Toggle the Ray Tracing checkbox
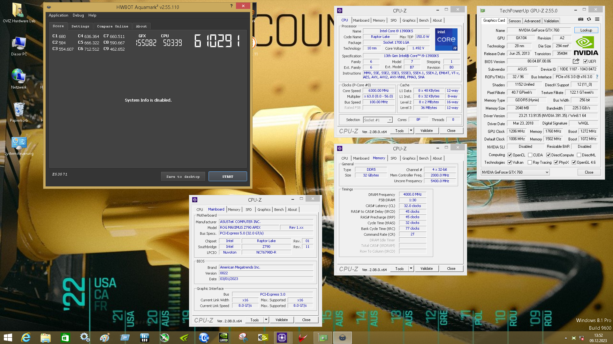The image size is (613, 344). click(530, 162)
